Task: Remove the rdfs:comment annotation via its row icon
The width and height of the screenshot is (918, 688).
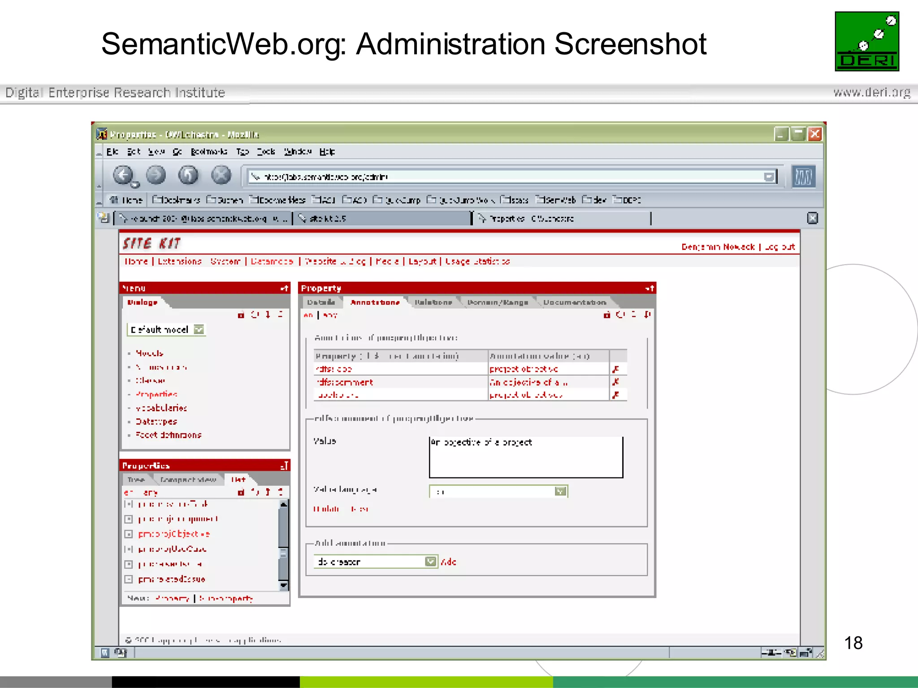Action: (x=616, y=382)
